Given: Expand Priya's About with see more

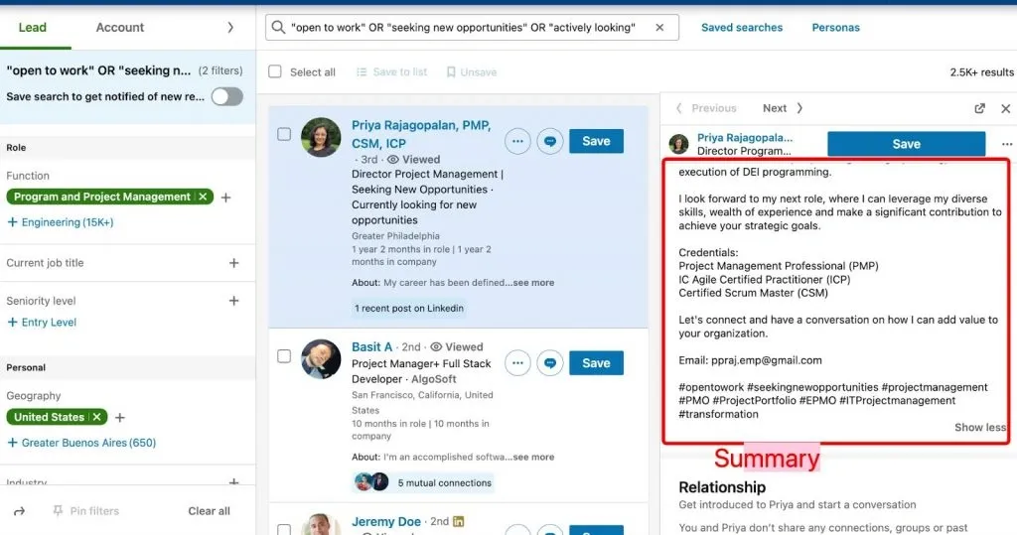Looking at the screenshot, I should pos(533,283).
